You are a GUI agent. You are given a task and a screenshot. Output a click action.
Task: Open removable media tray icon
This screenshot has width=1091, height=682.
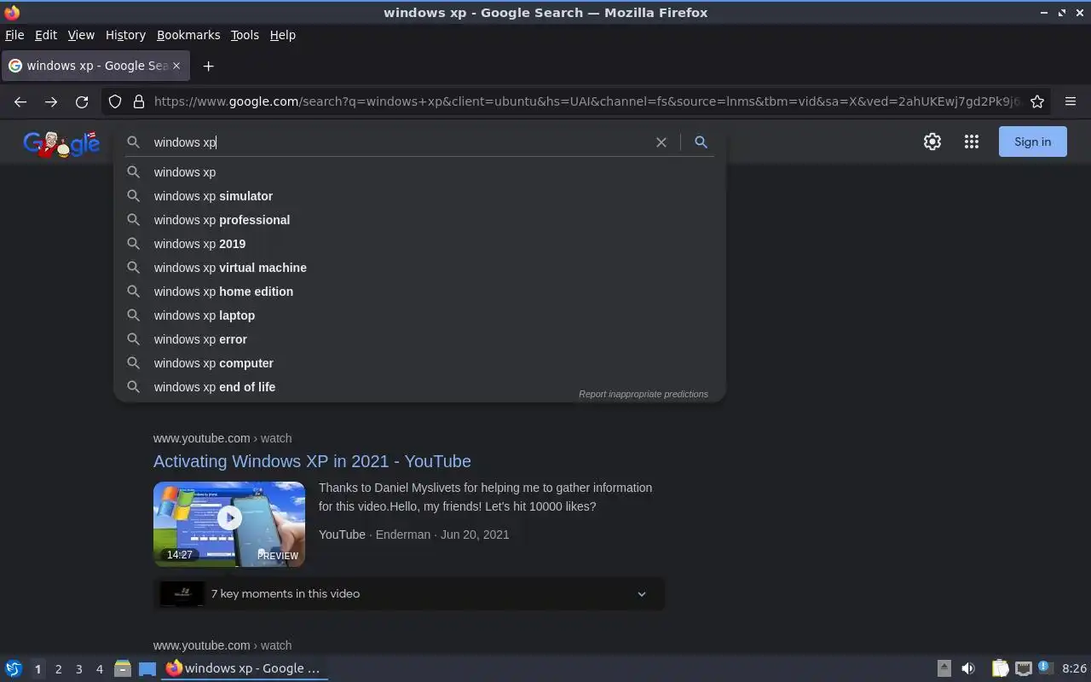[944, 668]
